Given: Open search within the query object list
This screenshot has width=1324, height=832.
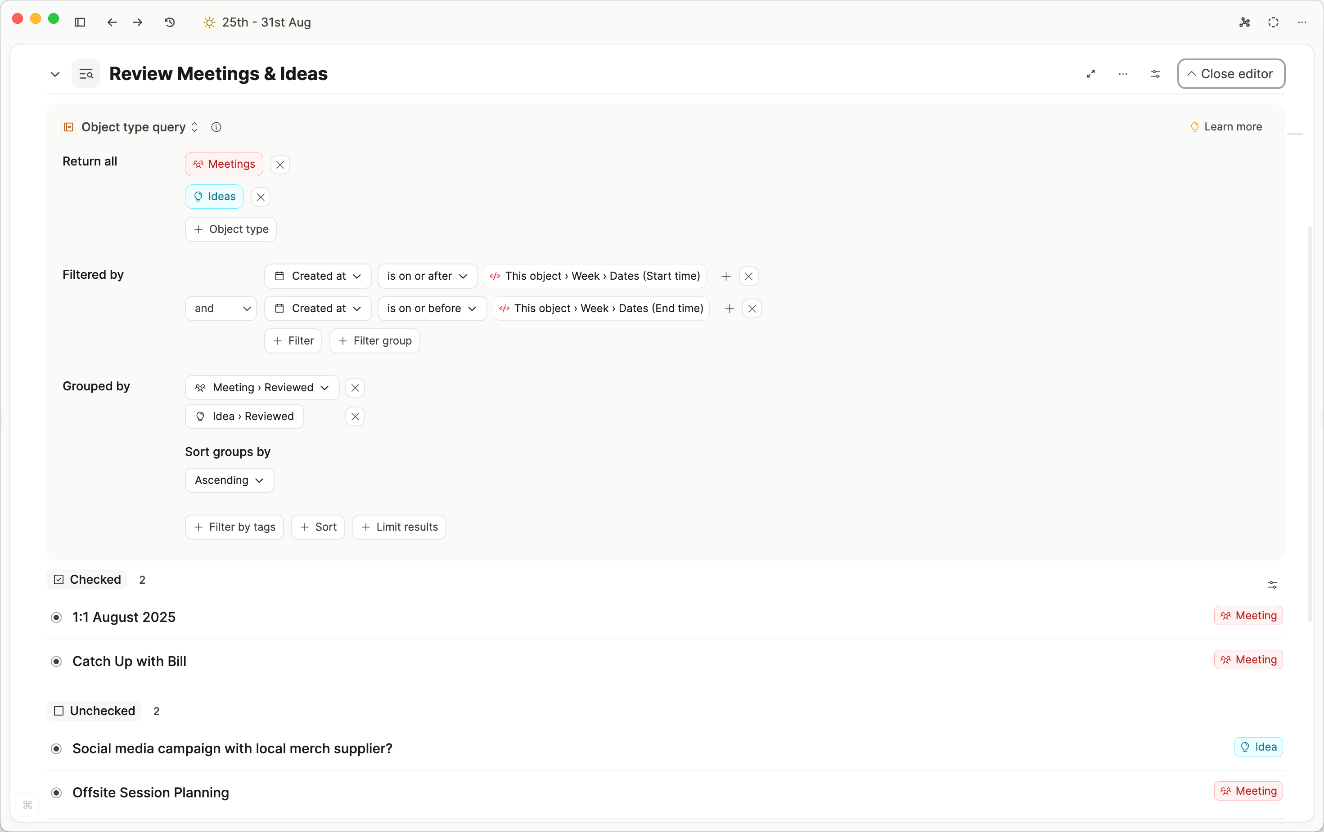Looking at the screenshot, I should [x=86, y=74].
